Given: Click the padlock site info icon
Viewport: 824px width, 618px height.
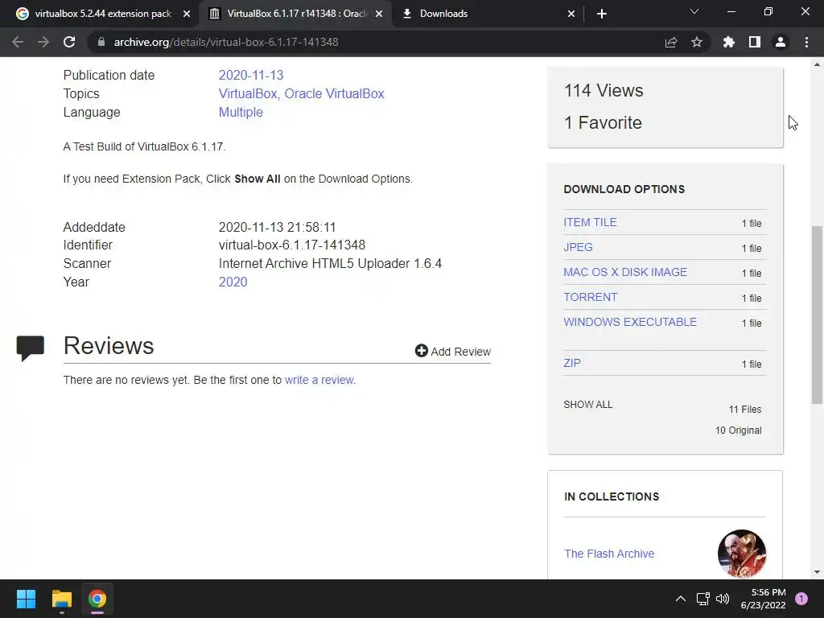Looking at the screenshot, I should point(101,42).
